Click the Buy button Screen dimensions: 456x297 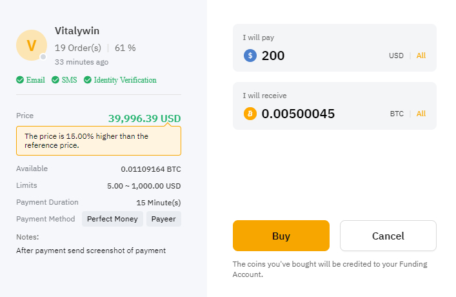point(281,236)
